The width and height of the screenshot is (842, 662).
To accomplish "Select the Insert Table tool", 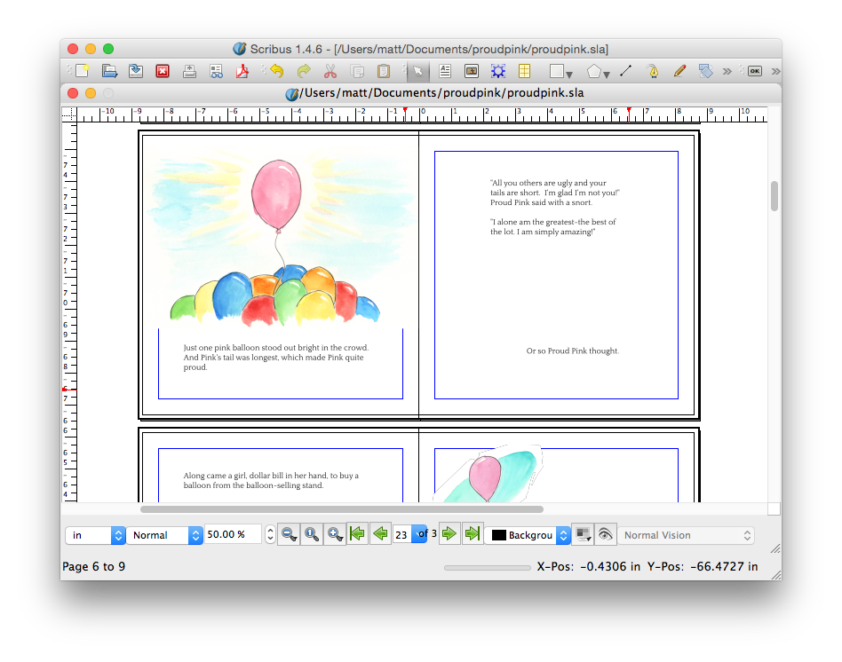I will [525, 71].
